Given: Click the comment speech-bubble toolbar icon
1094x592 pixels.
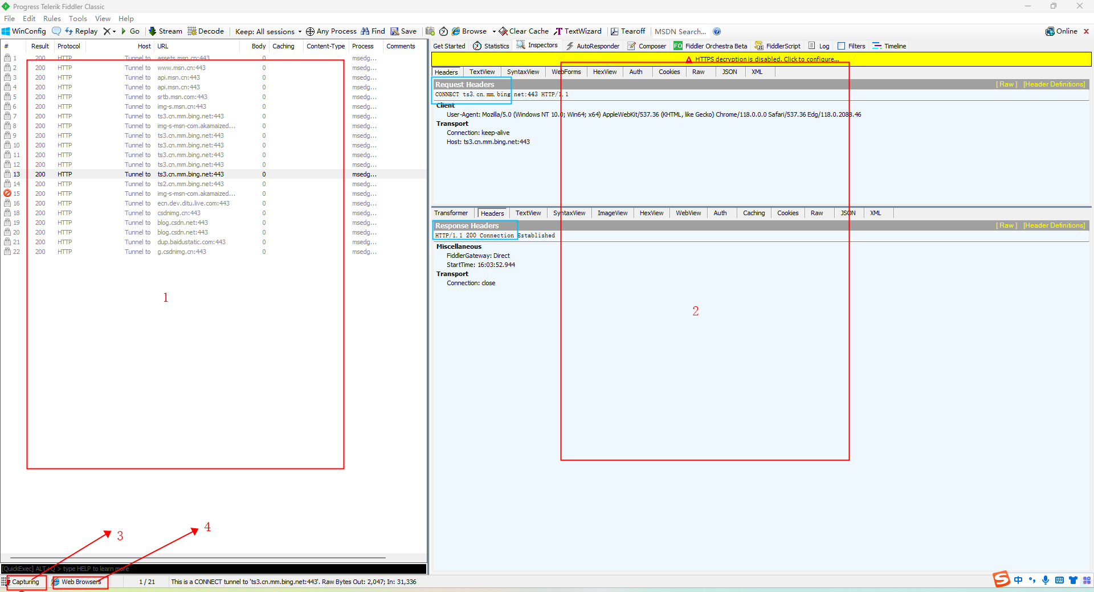Looking at the screenshot, I should [56, 31].
